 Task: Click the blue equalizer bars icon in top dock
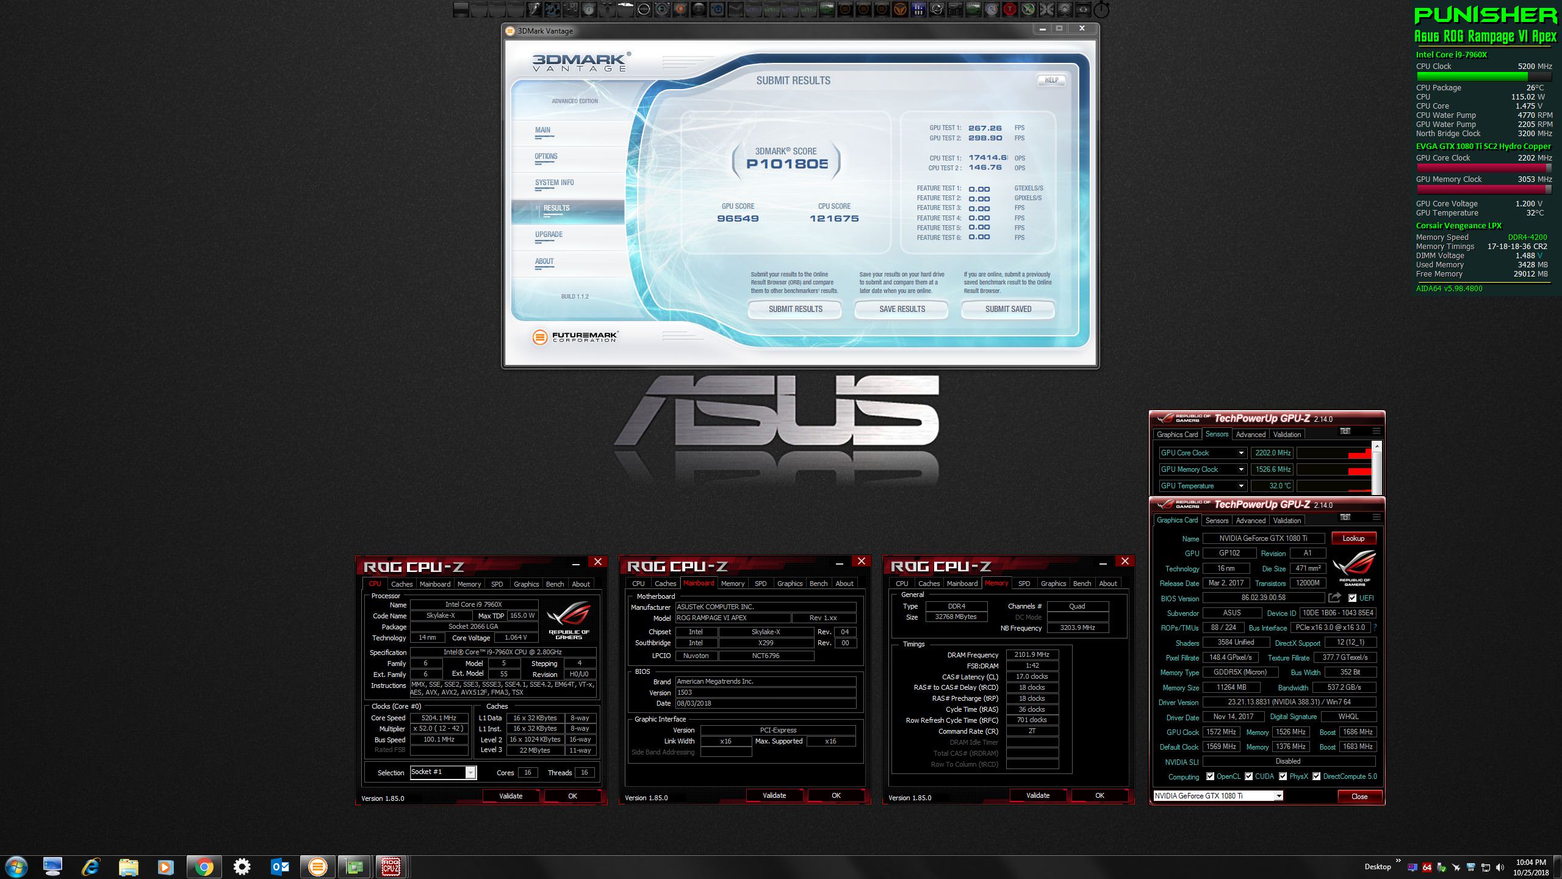(918, 9)
